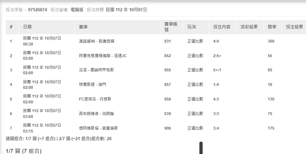
Task: Select match 芬洛 - 業餘阿甲克斯
Action: coord(96,70)
